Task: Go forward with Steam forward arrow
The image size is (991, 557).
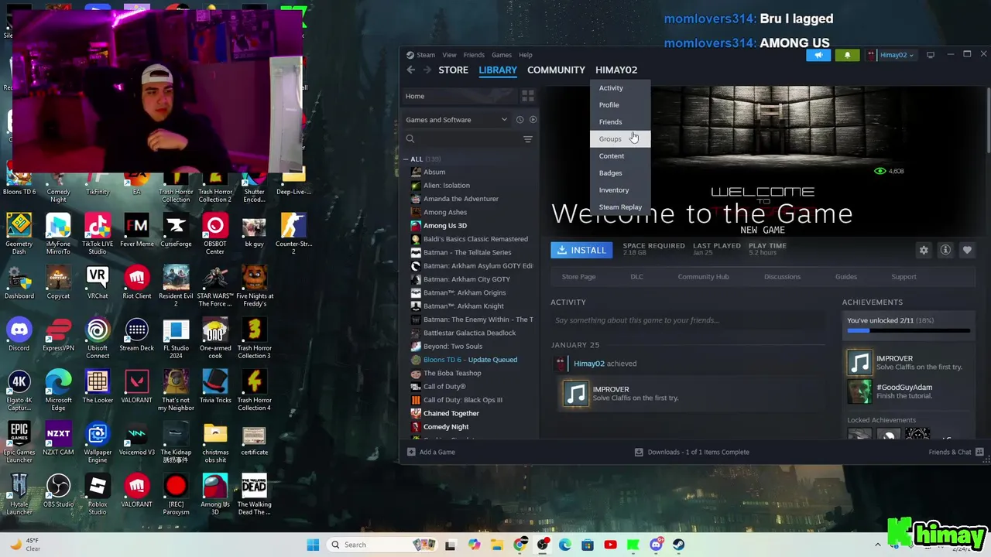Action: point(427,70)
